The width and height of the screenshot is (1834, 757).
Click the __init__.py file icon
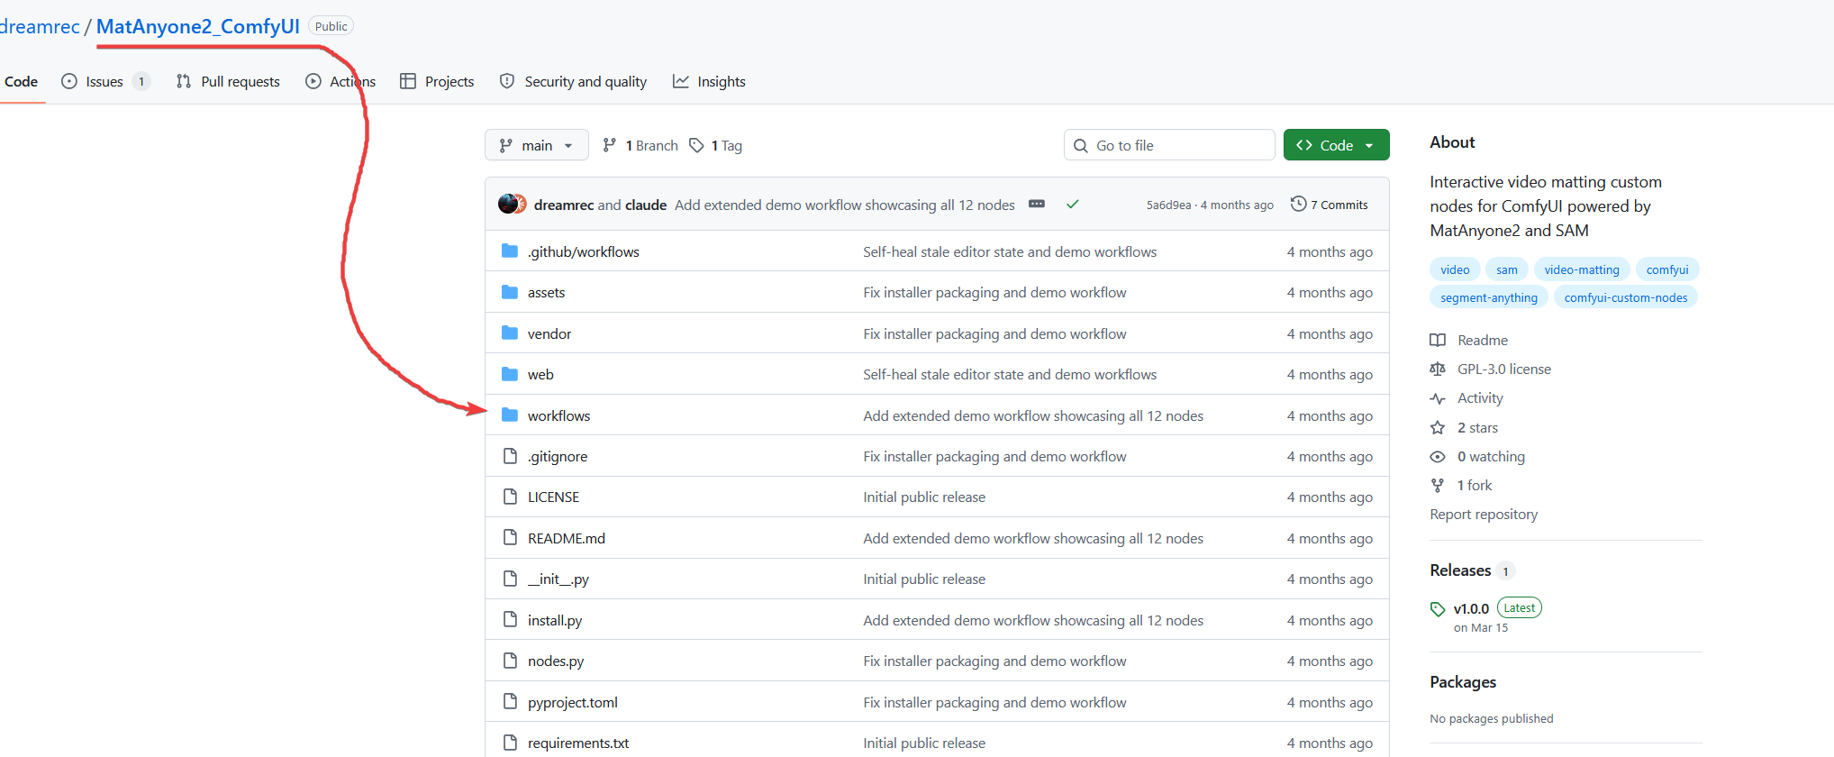510,579
